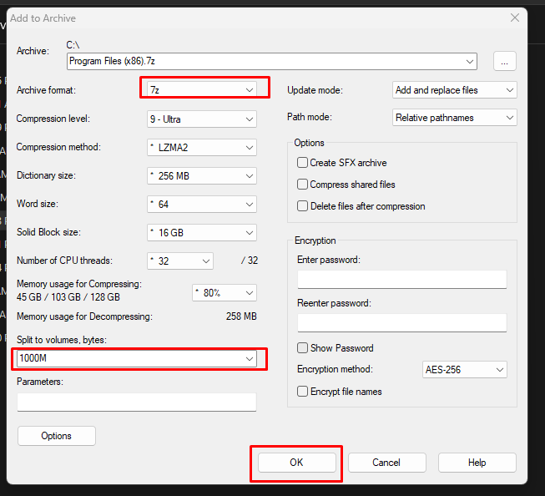Enable the Show Password checkbox
The image size is (545, 496).
pos(303,348)
